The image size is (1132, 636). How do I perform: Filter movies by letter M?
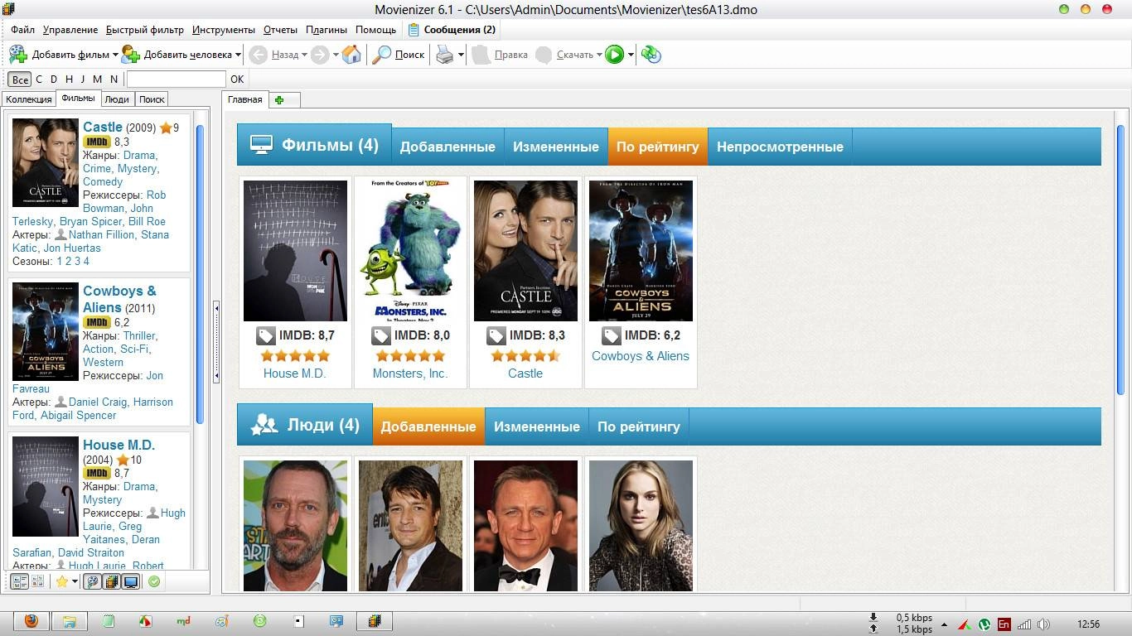pyautogui.click(x=97, y=79)
